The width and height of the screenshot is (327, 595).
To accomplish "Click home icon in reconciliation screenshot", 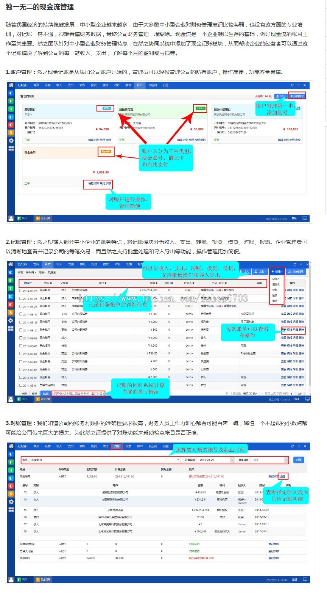I will pyautogui.click(x=11, y=446).
